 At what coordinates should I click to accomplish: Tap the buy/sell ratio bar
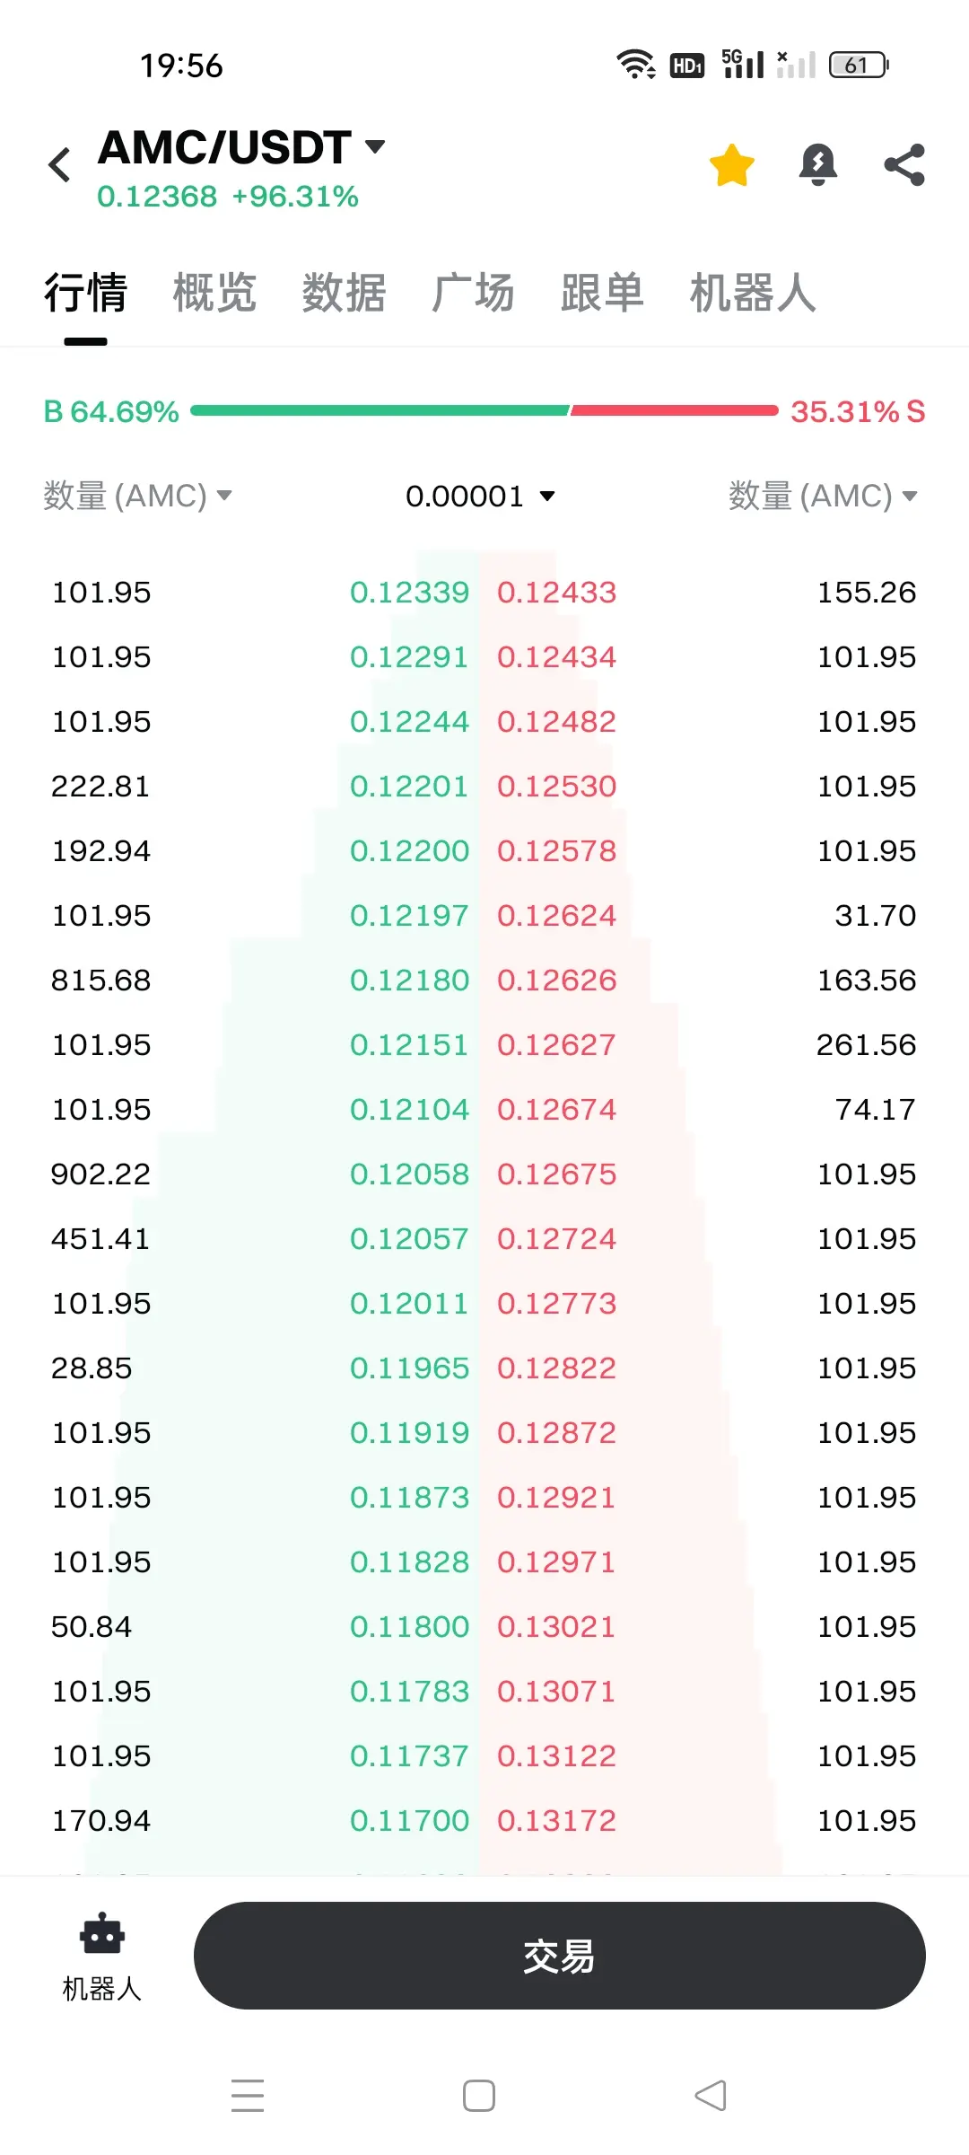[484, 410]
